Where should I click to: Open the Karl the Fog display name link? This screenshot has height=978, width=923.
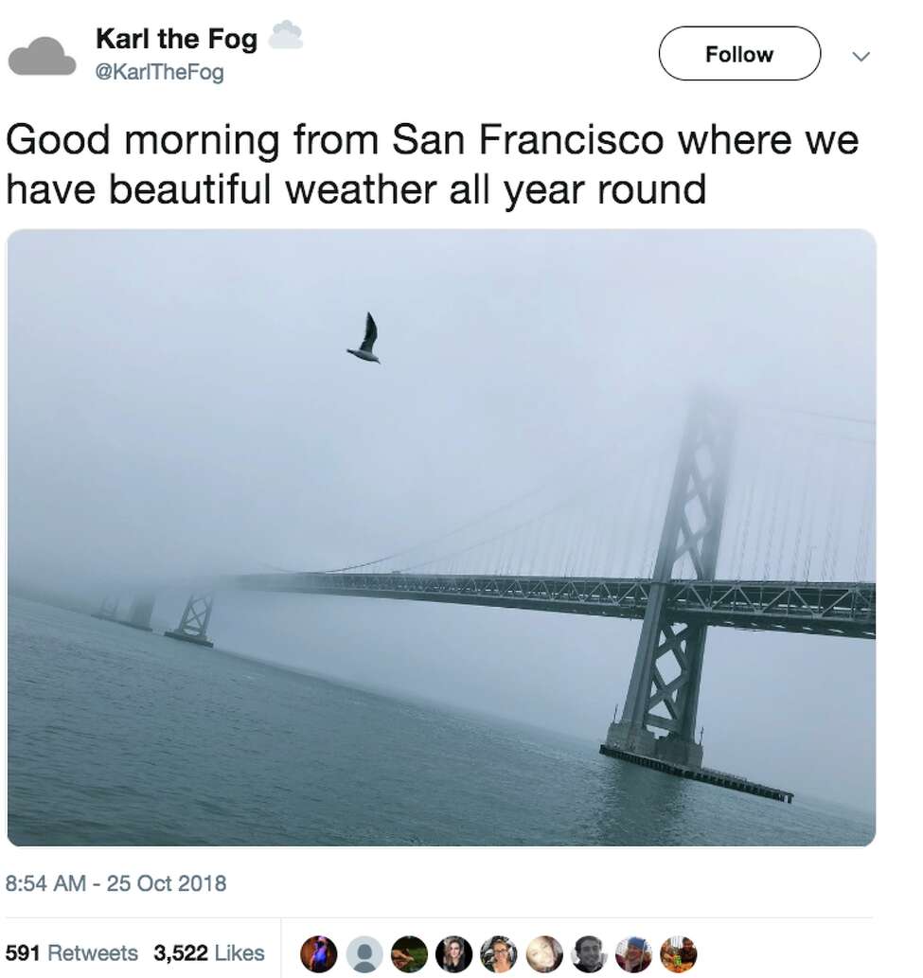pos(176,39)
